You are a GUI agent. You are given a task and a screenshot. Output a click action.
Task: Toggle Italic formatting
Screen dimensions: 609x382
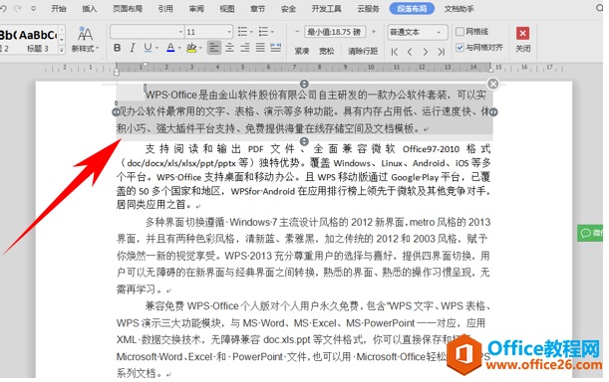coord(133,48)
